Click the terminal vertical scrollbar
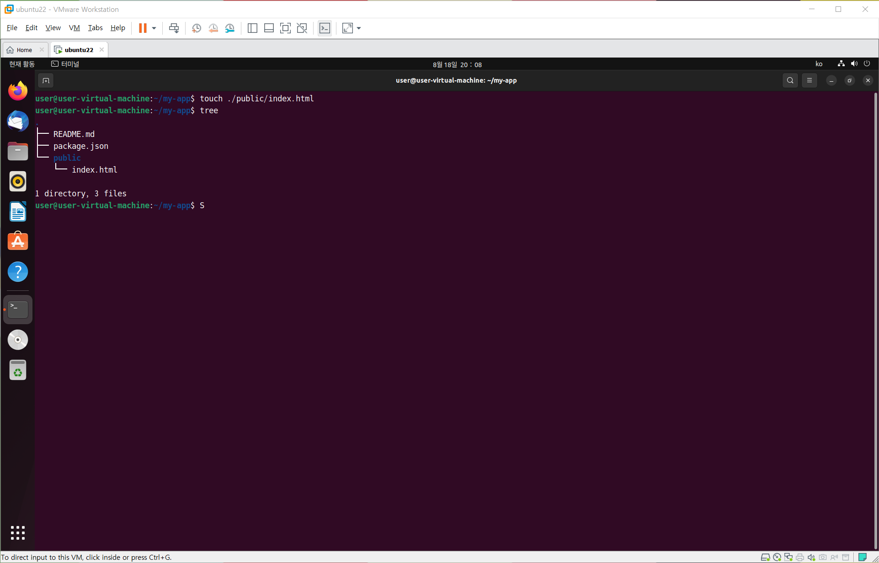 click(875, 320)
